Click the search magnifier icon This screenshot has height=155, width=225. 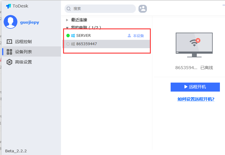click(x=68, y=9)
